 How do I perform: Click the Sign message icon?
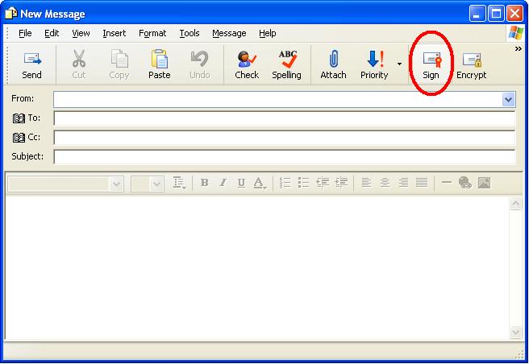431,64
